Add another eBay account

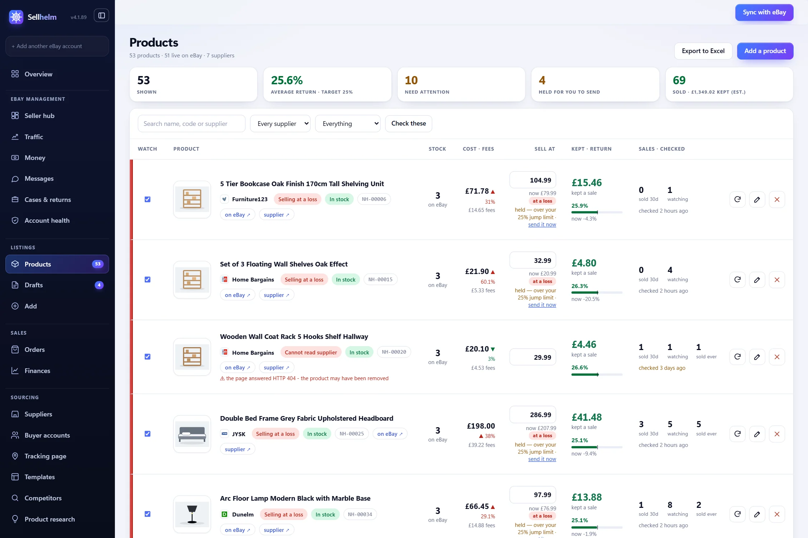57,46
